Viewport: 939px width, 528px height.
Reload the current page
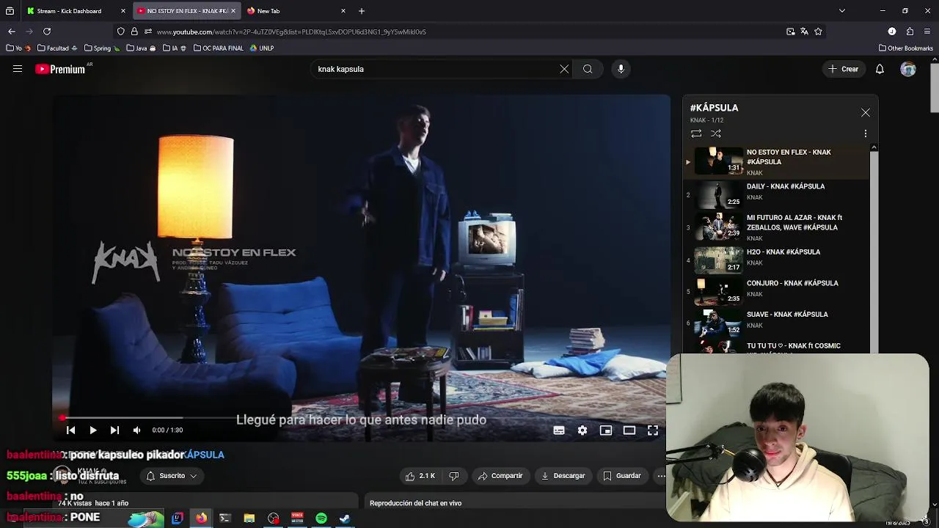tap(47, 32)
